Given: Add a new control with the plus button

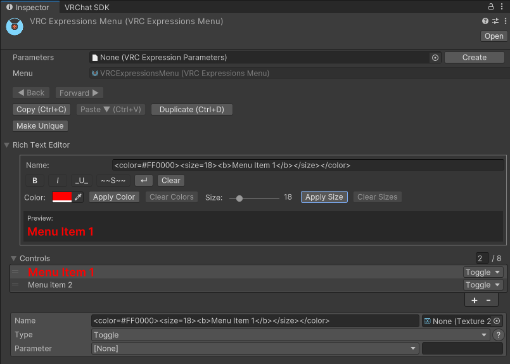Looking at the screenshot, I should pyautogui.click(x=475, y=300).
